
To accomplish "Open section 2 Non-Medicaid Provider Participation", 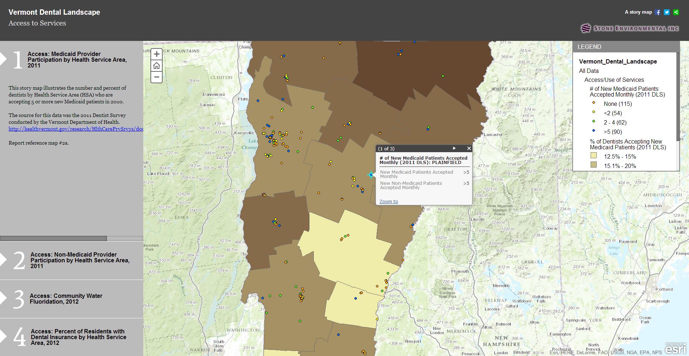I will click(71, 261).
